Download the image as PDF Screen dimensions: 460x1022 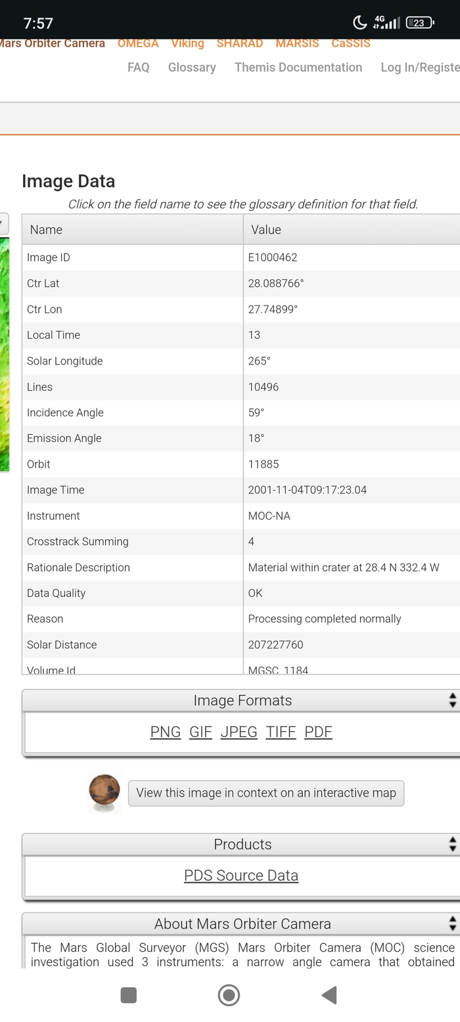pos(318,732)
